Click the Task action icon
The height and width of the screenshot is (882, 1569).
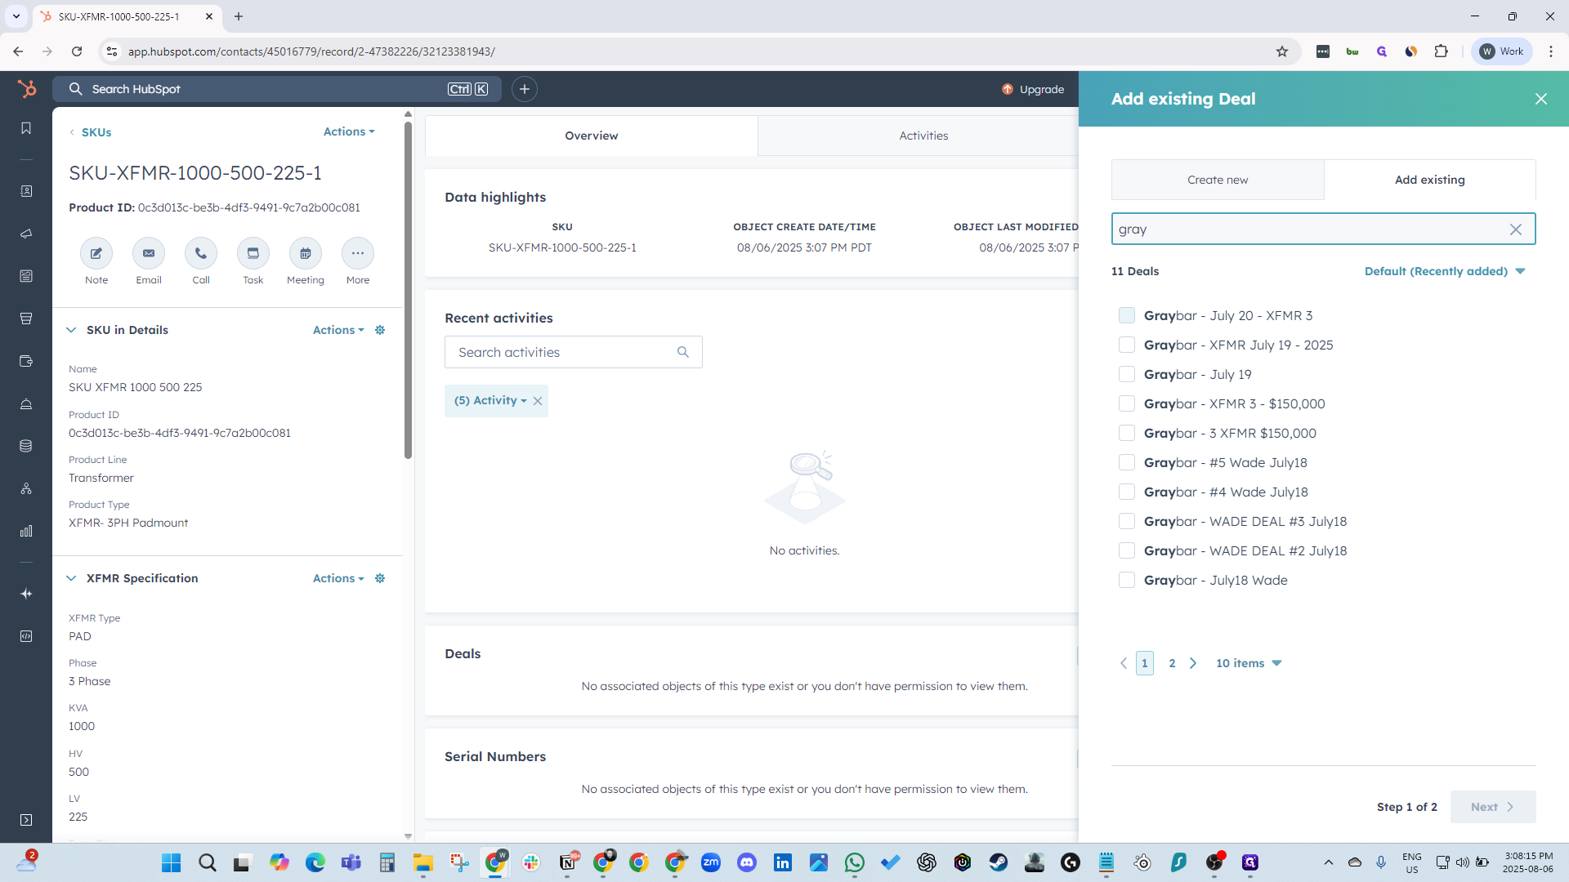[253, 253]
